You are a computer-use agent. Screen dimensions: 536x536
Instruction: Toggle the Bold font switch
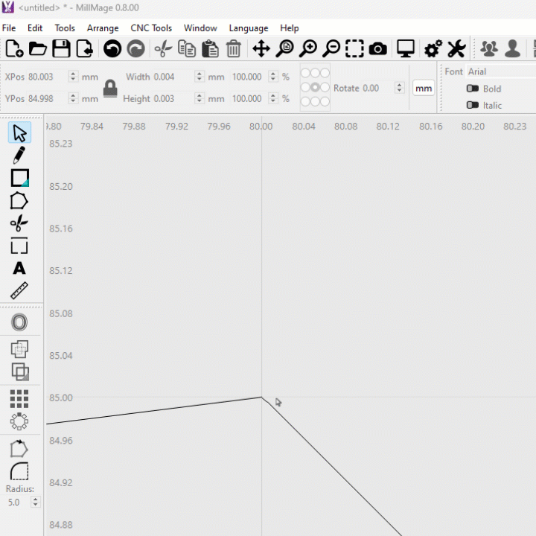[x=473, y=89]
